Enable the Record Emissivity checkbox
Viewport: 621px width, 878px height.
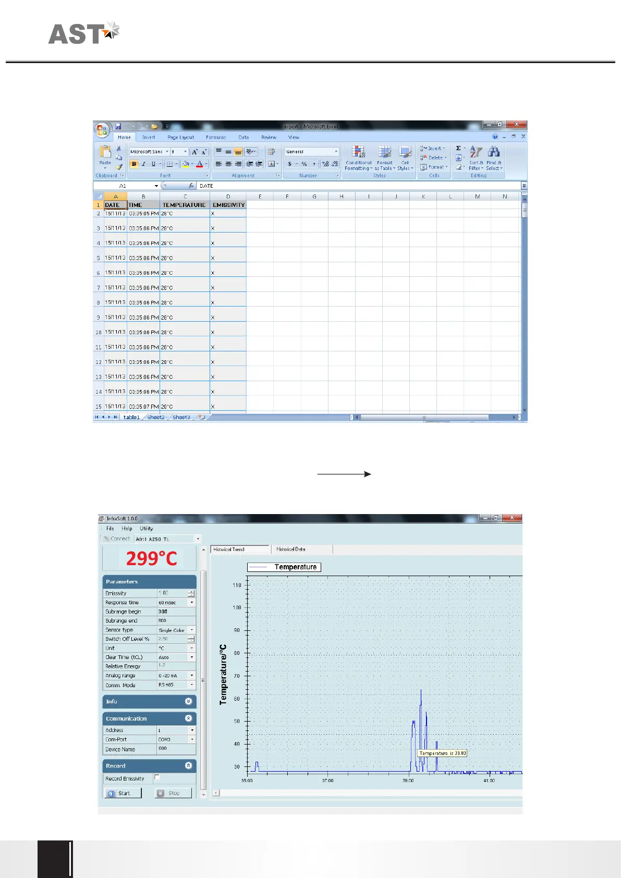[157, 777]
